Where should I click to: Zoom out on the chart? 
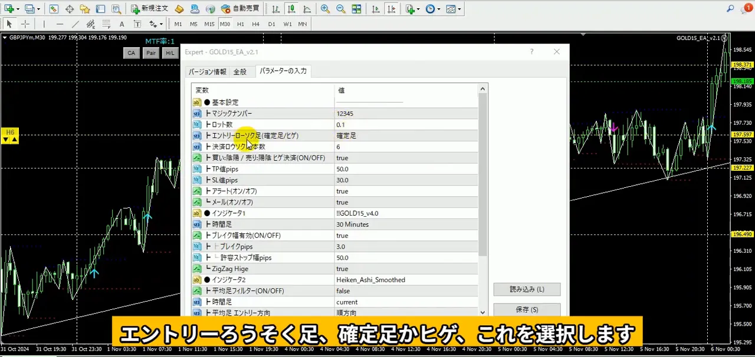[340, 9]
